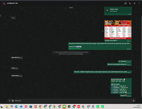142x109 pixels.
Task: Start a video call from chat header
Action: (125, 3)
